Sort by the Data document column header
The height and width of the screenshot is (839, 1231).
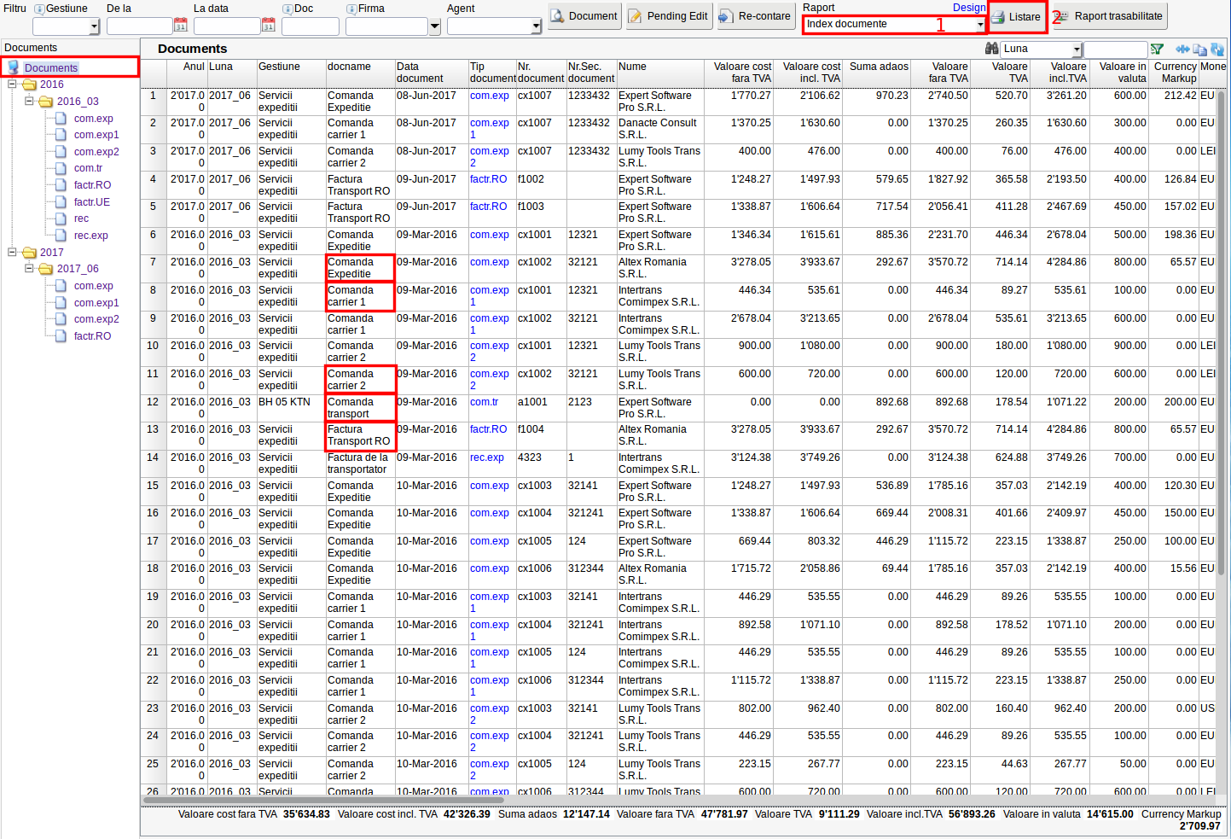click(432, 73)
